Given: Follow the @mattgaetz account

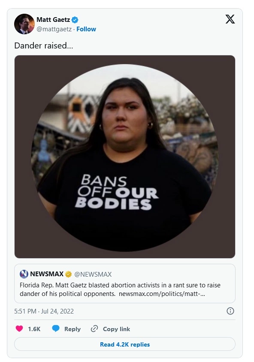Looking at the screenshot, I should (x=86, y=29).
